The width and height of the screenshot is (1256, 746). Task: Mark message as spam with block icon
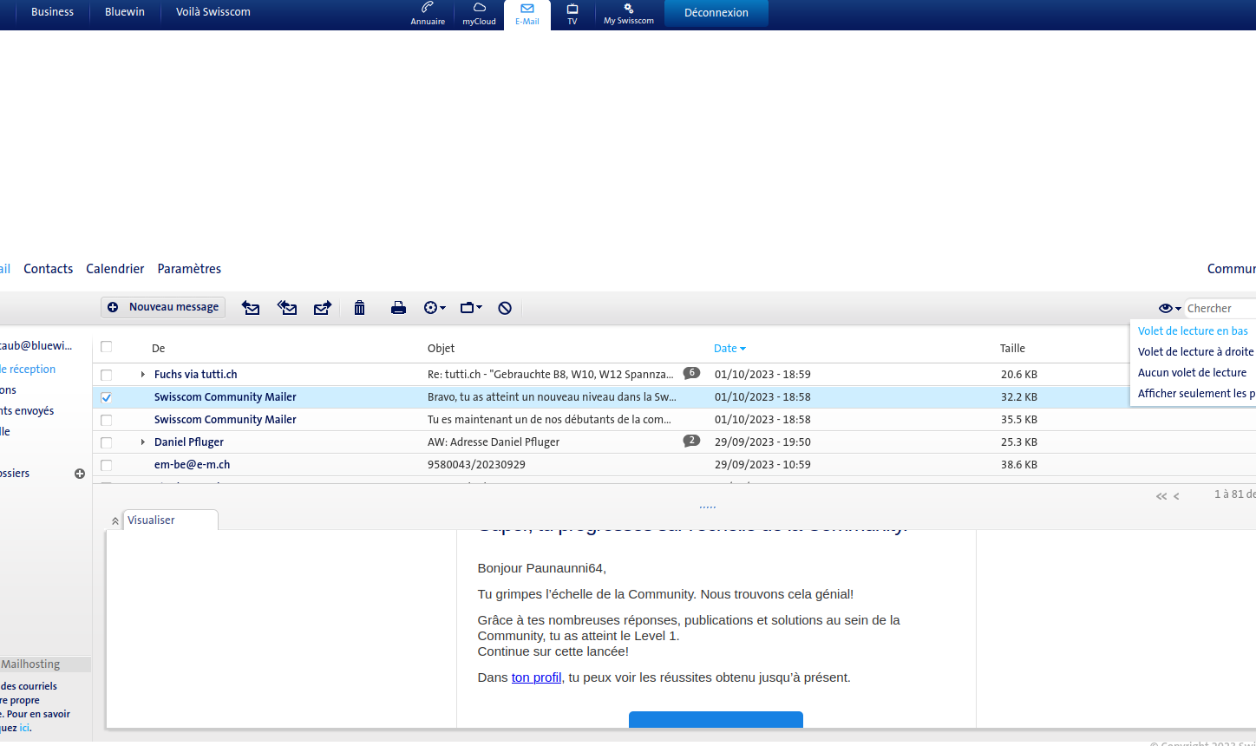click(x=505, y=308)
